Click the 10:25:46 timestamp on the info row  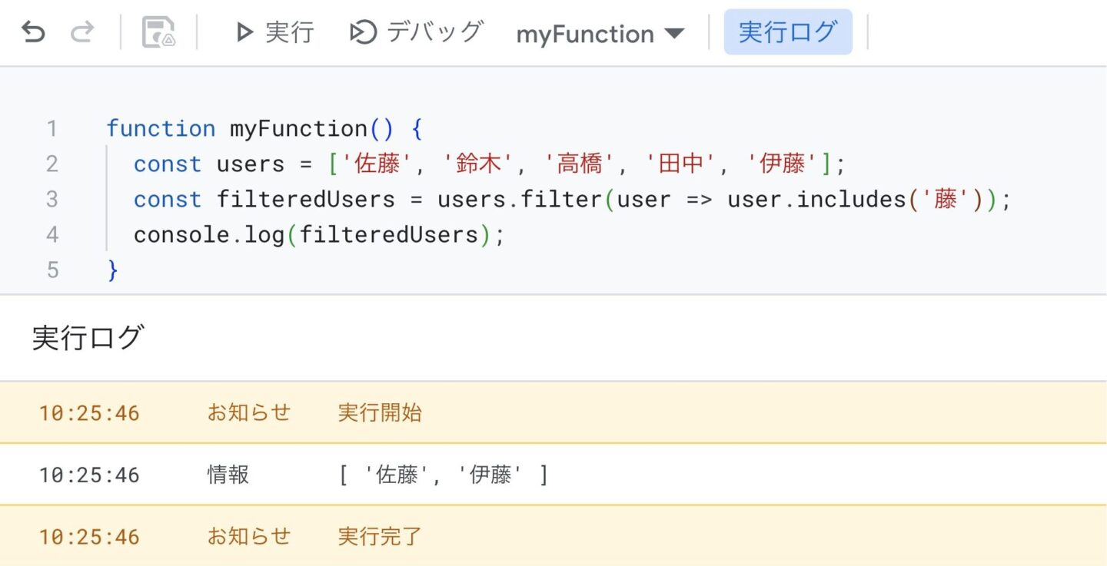[x=88, y=474]
